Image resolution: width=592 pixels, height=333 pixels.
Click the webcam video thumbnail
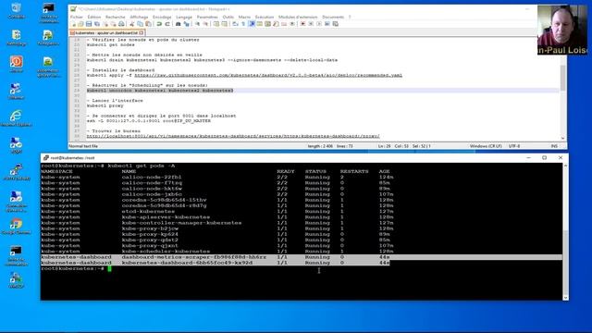click(562, 30)
